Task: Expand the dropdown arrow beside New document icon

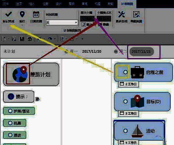Action: click(8, 39)
